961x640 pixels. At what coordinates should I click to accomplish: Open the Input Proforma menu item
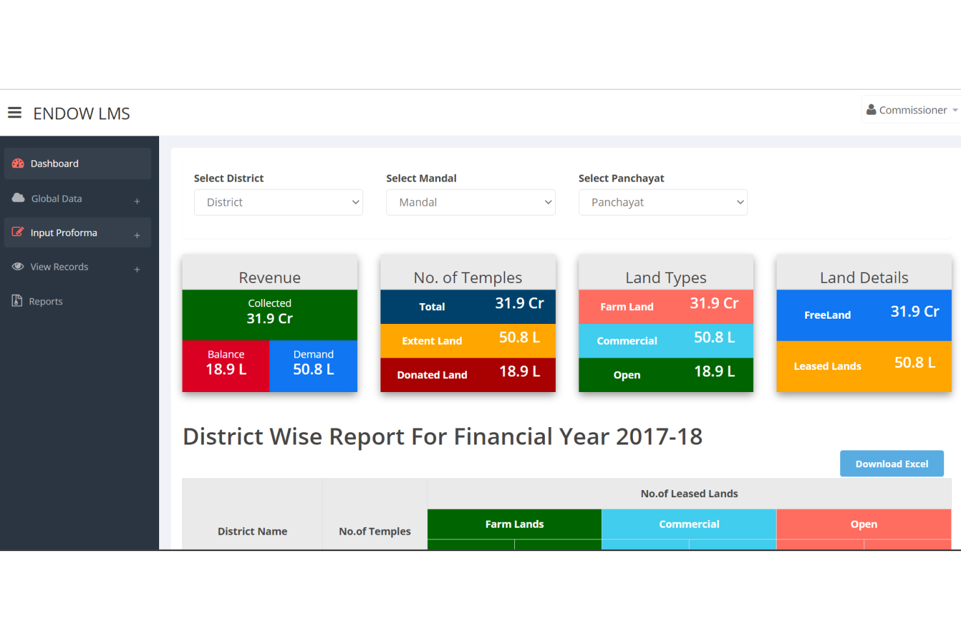coord(77,232)
